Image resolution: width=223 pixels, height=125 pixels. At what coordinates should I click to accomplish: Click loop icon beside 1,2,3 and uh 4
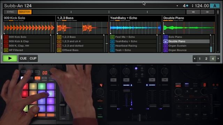59,41
